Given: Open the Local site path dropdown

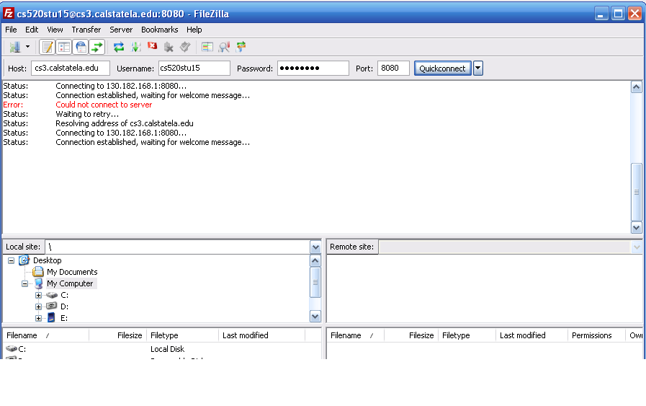Looking at the screenshot, I should pyautogui.click(x=315, y=247).
